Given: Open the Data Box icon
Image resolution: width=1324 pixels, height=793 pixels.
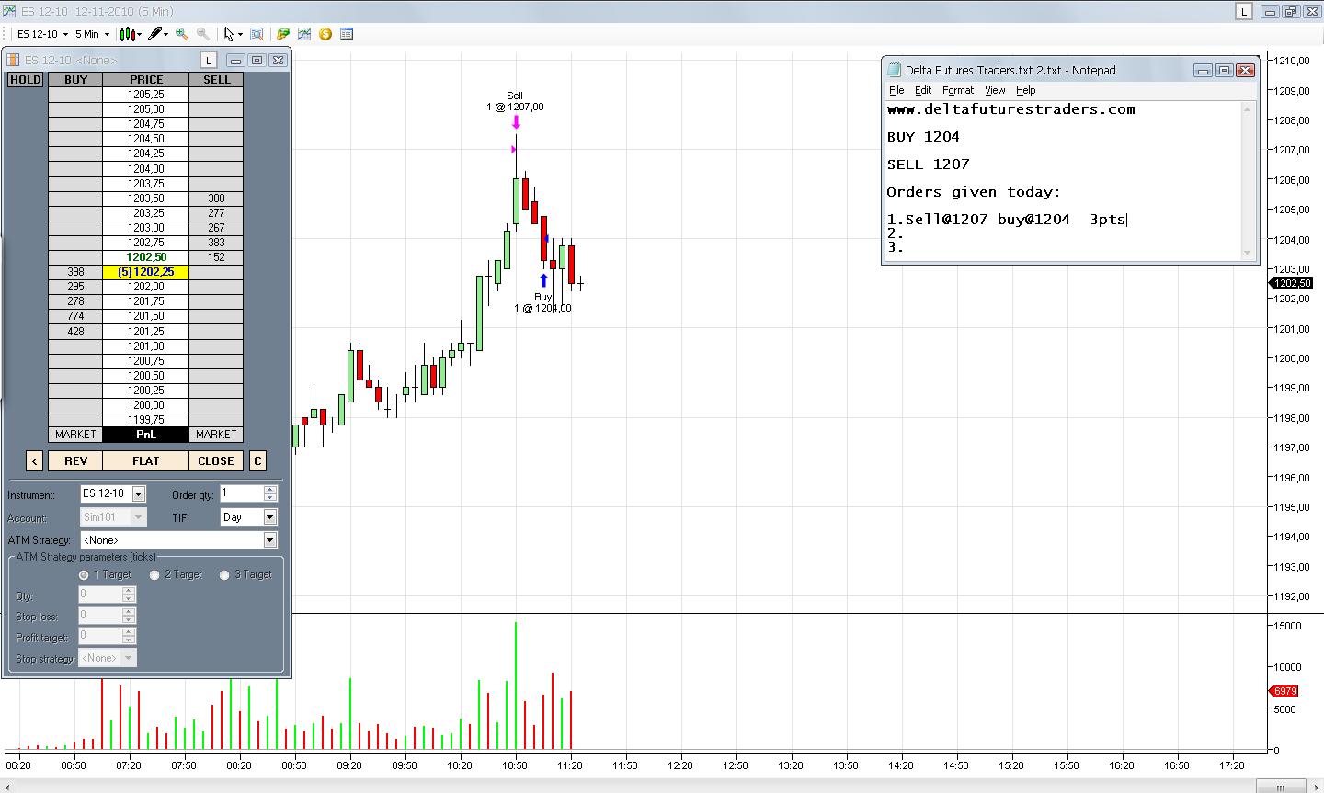Looking at the screenshot, I should point(256,34).
